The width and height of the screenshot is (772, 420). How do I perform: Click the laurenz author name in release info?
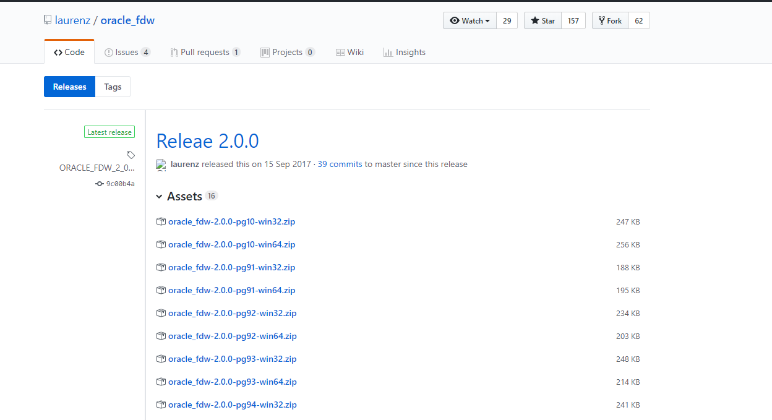click(x=185, y=165)
